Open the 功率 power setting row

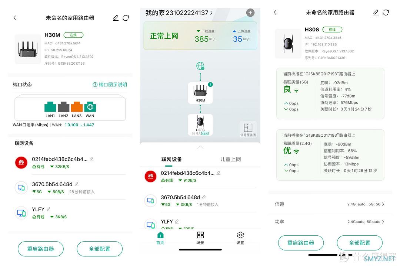[x=330, y=222]
